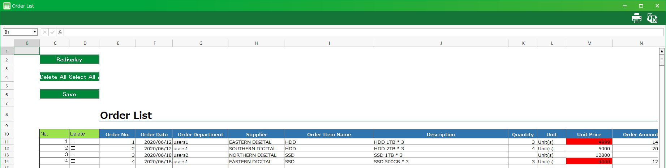This screenshot has width=666, height=168.
Task: Click the scrollbar up arrow
Action: pyautogui.click(x=662, y=51)
